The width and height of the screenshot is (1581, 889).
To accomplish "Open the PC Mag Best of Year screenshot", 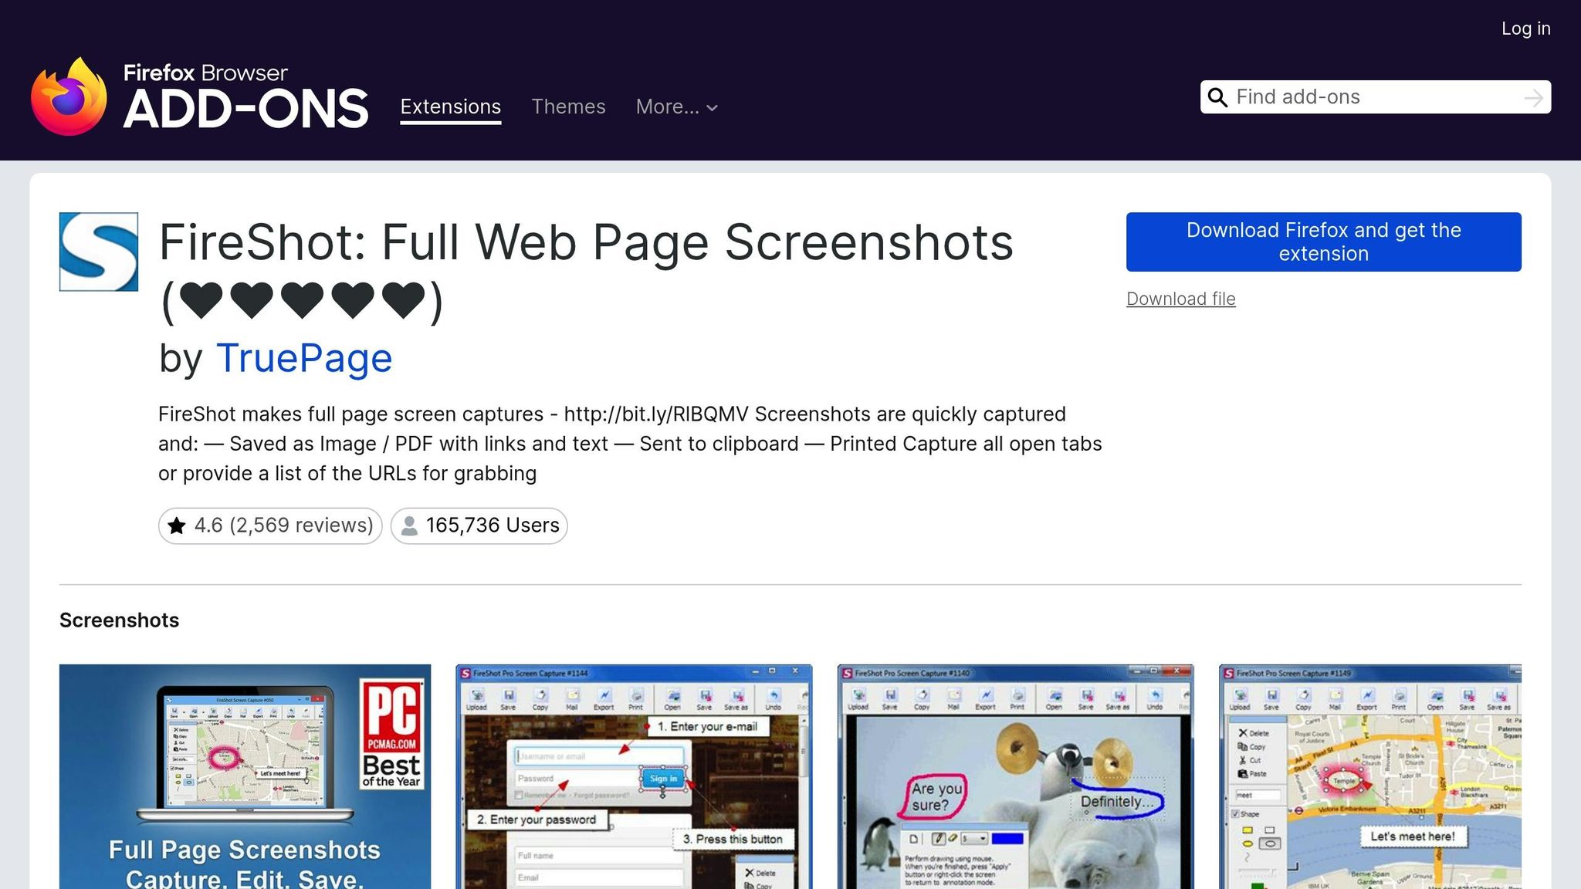I will pyautogui.click(x=245, y=776).
